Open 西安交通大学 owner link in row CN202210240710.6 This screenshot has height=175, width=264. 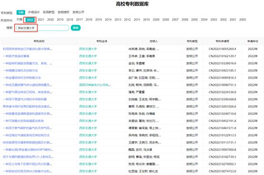pos(88,113)
